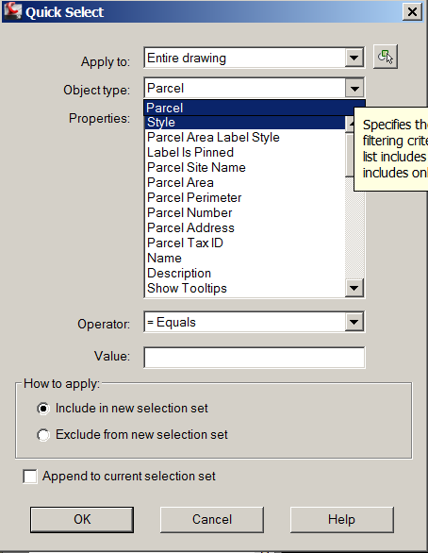Select Parcel Area Label Style property
The width and height of the screenshot is (428, 553).
pyautogui.click(x=245, y=137)
